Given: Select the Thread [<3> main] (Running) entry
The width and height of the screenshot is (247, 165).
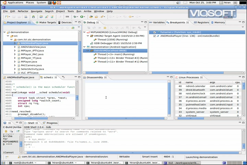Looking at the screenshot, I should pyautogui.click(x=116, y=54).
